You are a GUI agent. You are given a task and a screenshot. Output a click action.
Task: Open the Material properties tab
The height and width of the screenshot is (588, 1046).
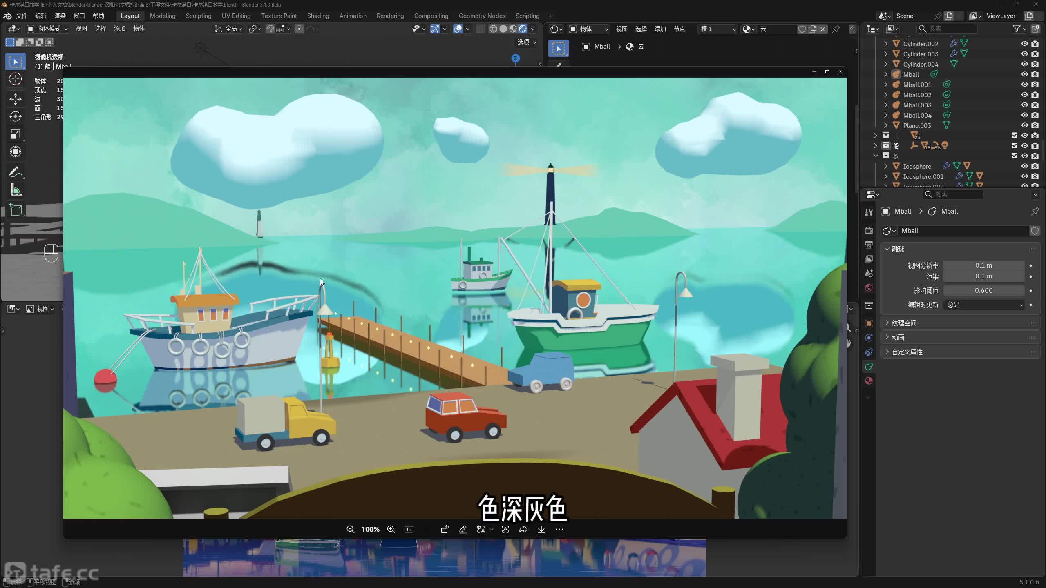(x=869, y=381)
